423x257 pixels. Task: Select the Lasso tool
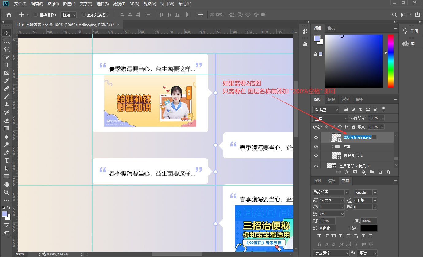click(6, 49)
